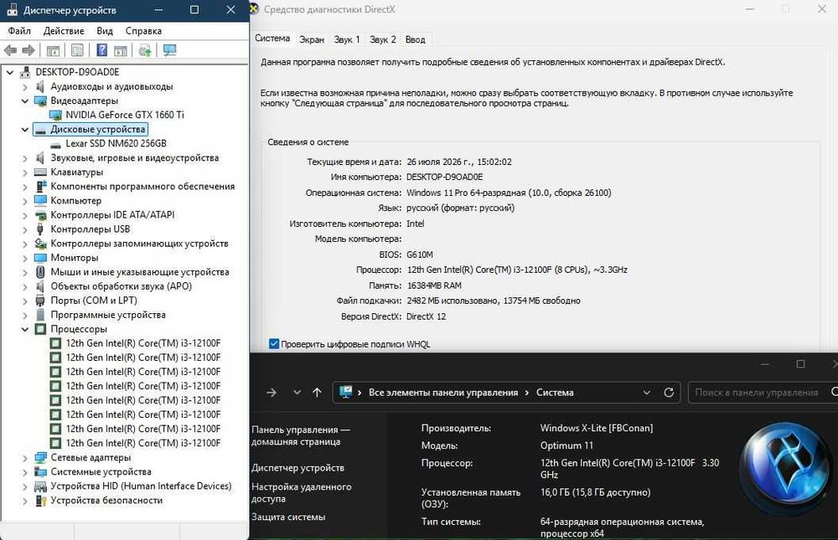838x540 pixels.
Task: Toggle Проверить цифровые подписи WHQL checkbox
Action: point(274,344)
